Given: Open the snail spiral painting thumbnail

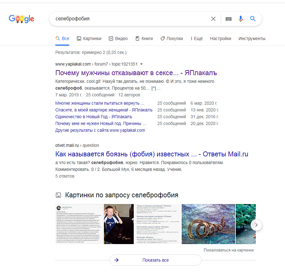Looking at the screenshot, I should (x=208, y=224).
